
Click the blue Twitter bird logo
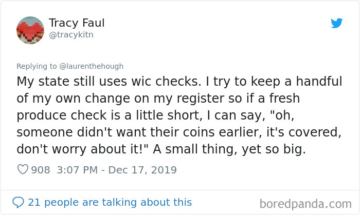[336, 23]
